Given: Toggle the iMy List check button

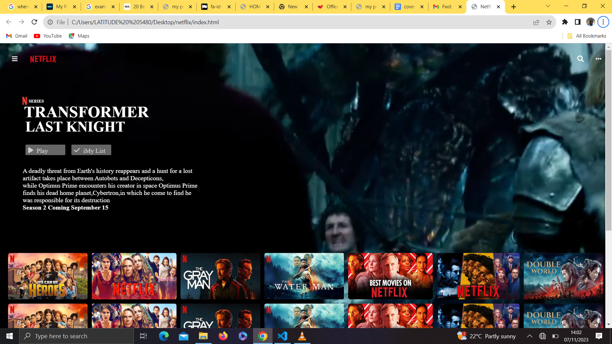Looking at the screenshot, I should (x=91, y=150).
